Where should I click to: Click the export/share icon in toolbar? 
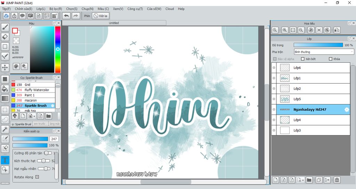point(14,16)
